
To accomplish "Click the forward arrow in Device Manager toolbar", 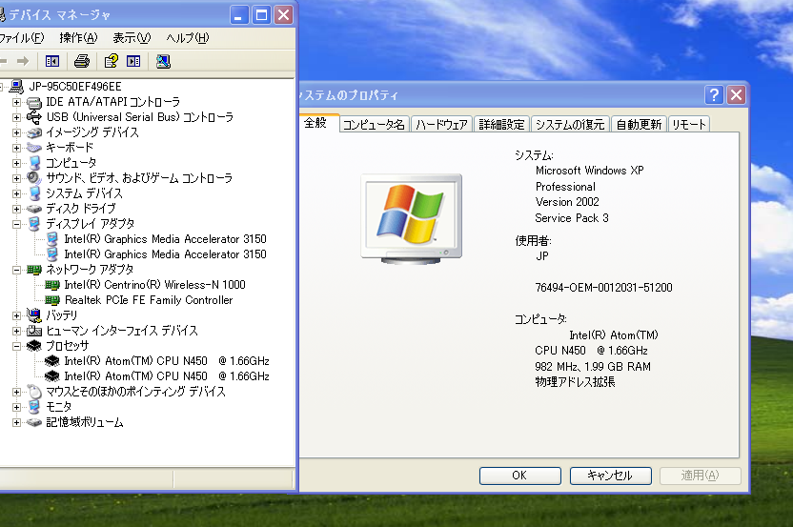I will (23, 61).
